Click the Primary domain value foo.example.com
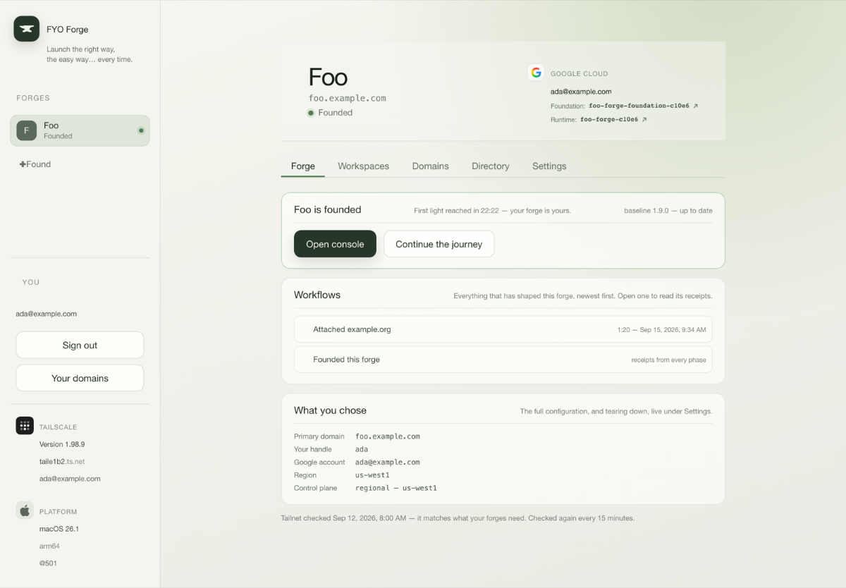The height and width of the screenshot is (588, 846). 388,436
